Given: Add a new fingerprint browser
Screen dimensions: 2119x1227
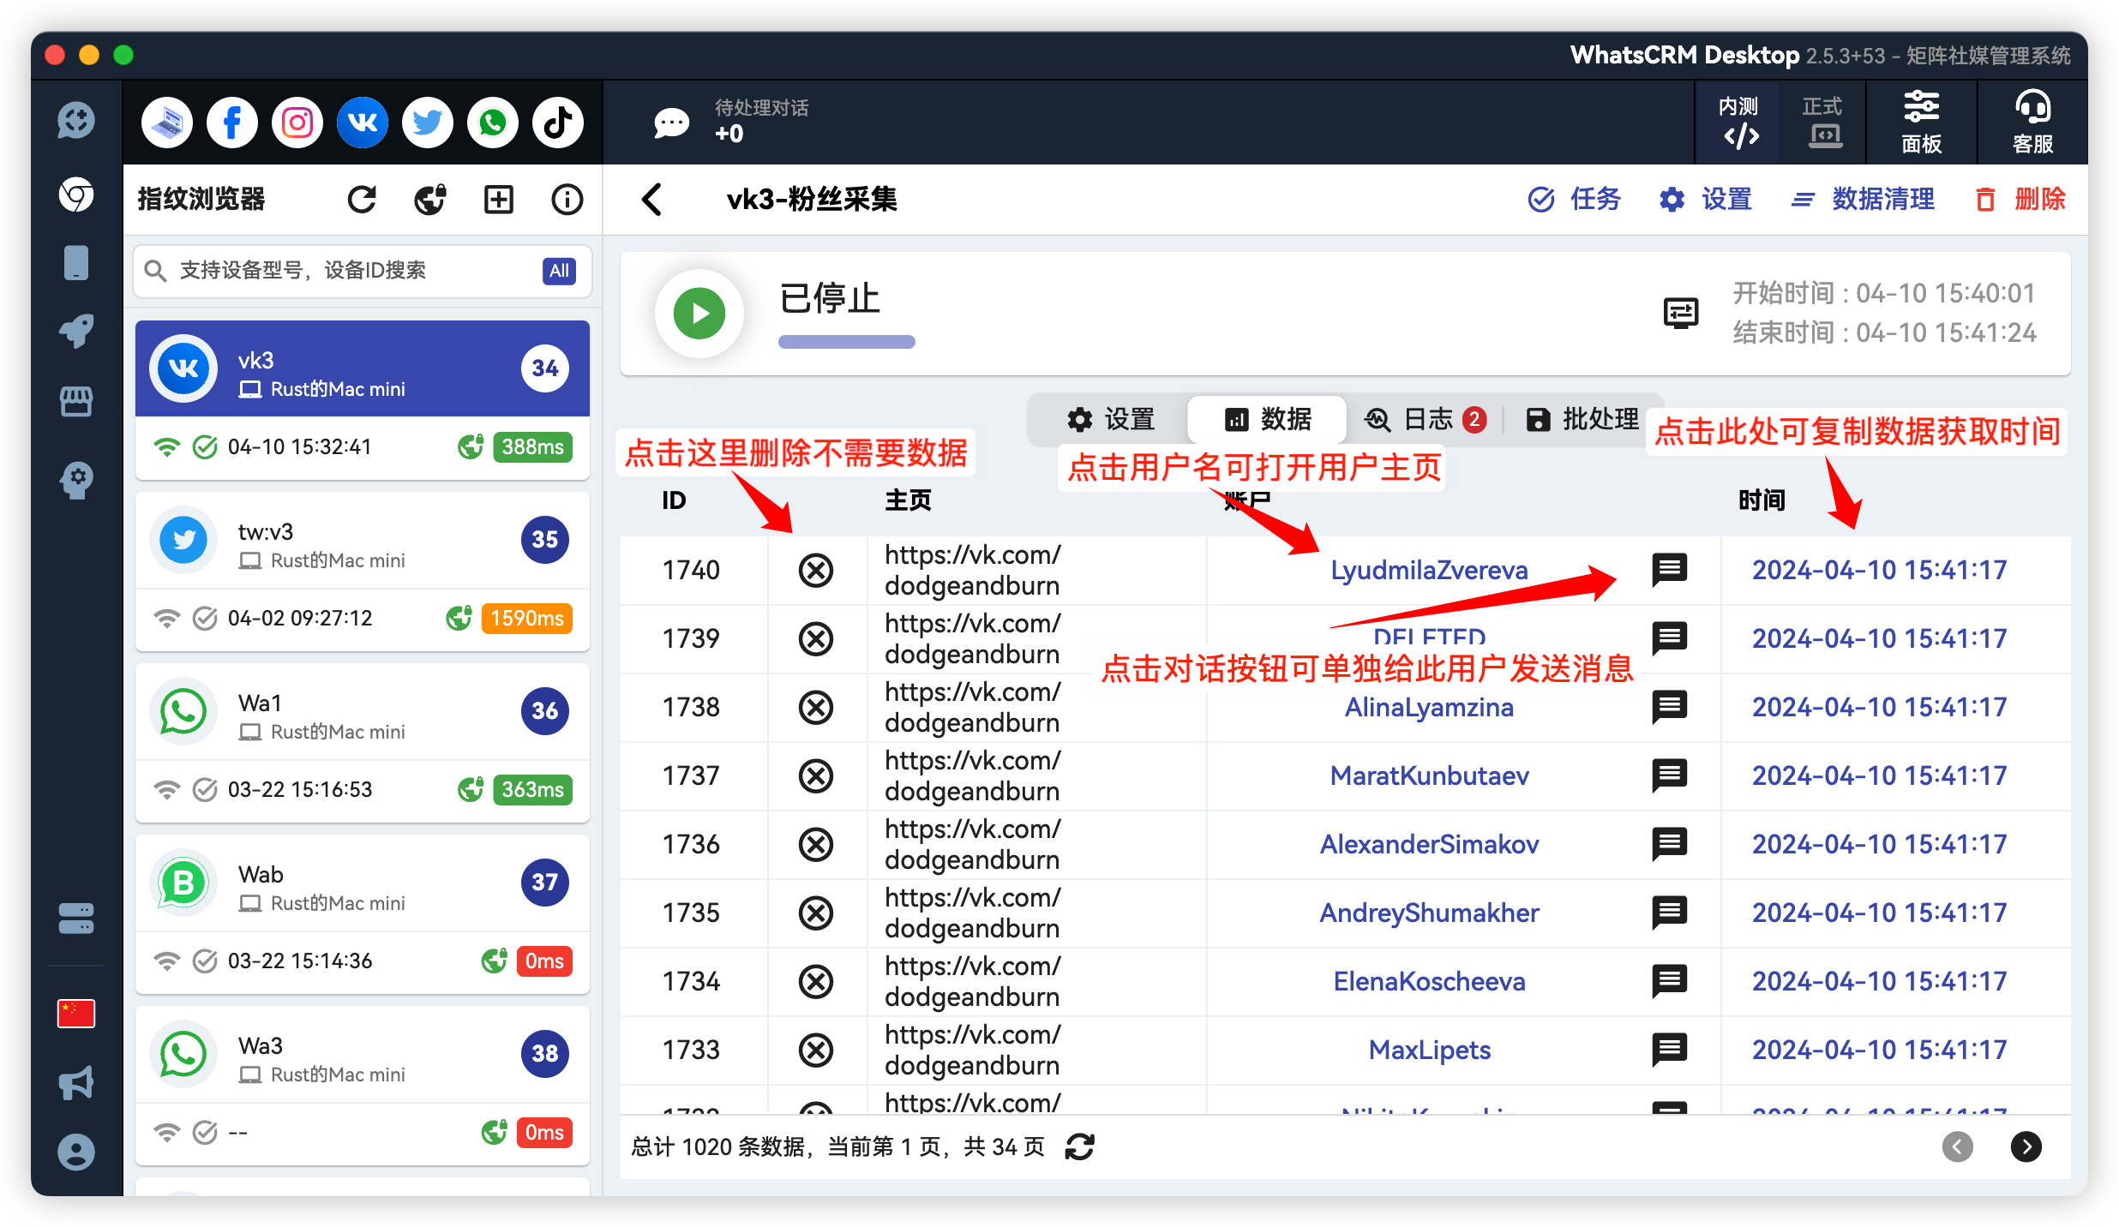Looking at the screenshot, I should click(498, 199).
